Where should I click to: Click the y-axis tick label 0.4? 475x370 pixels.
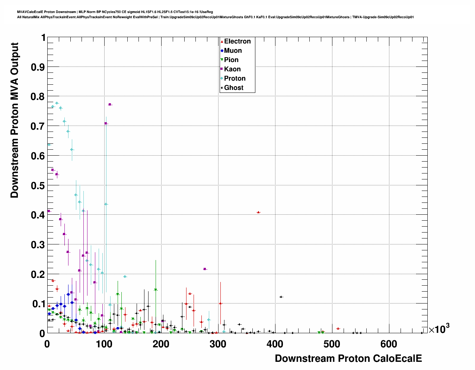(x=38, y=215)
